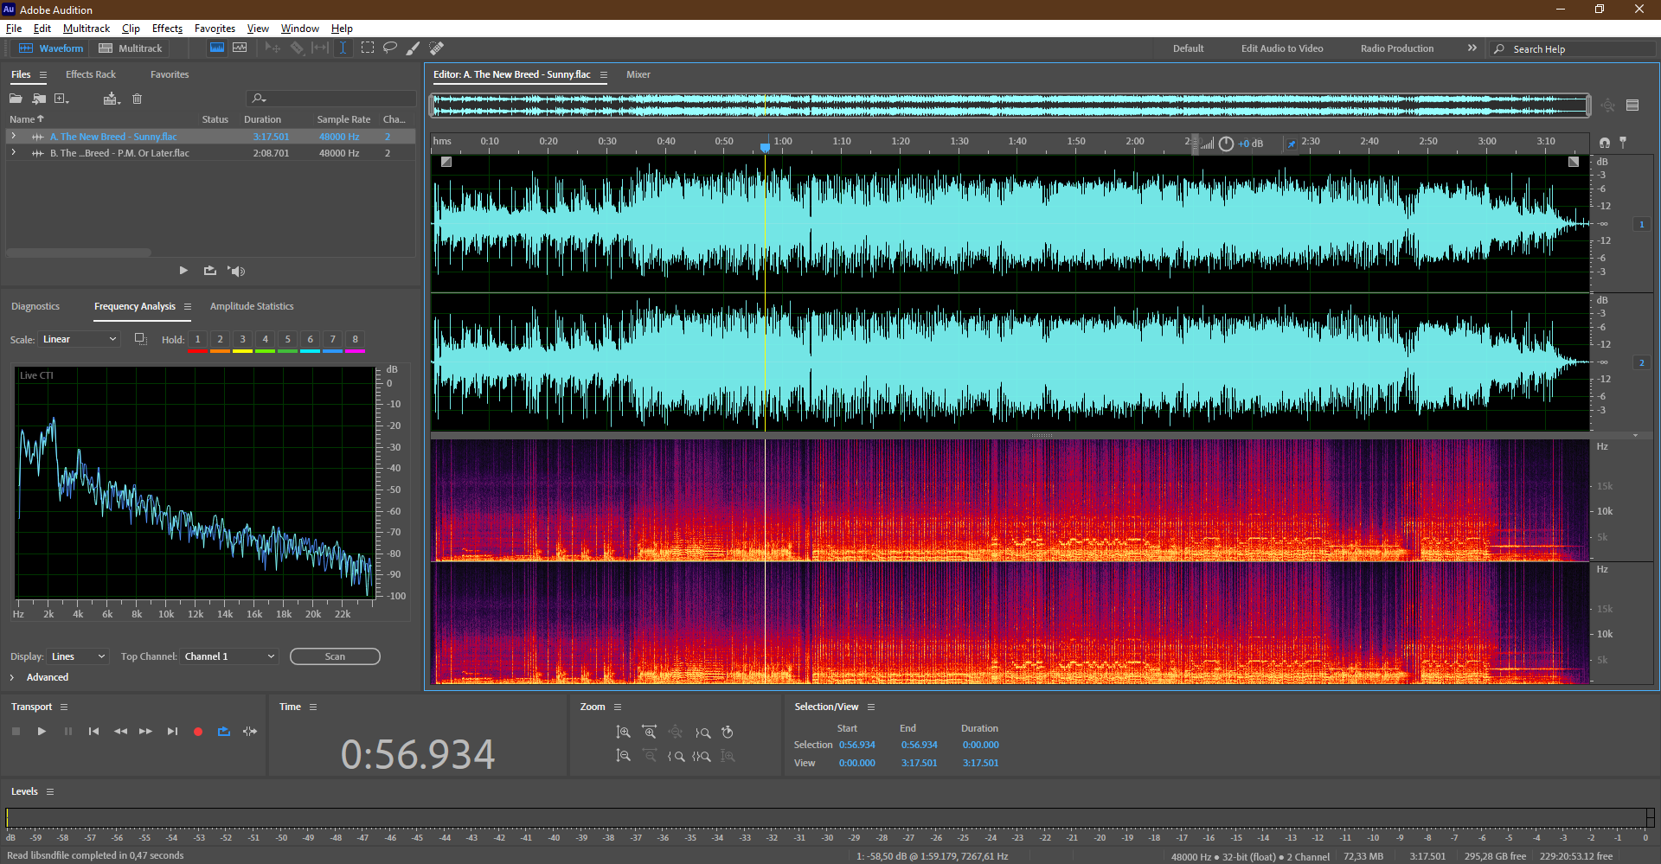Click the Record button

coord(198,732)
